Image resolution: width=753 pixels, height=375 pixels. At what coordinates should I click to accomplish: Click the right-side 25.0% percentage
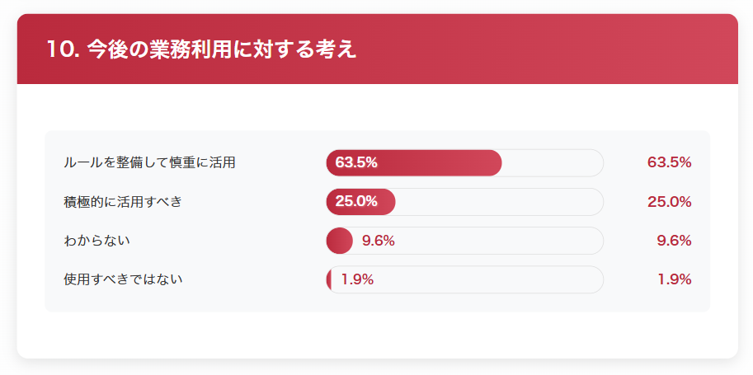(670, 202)
